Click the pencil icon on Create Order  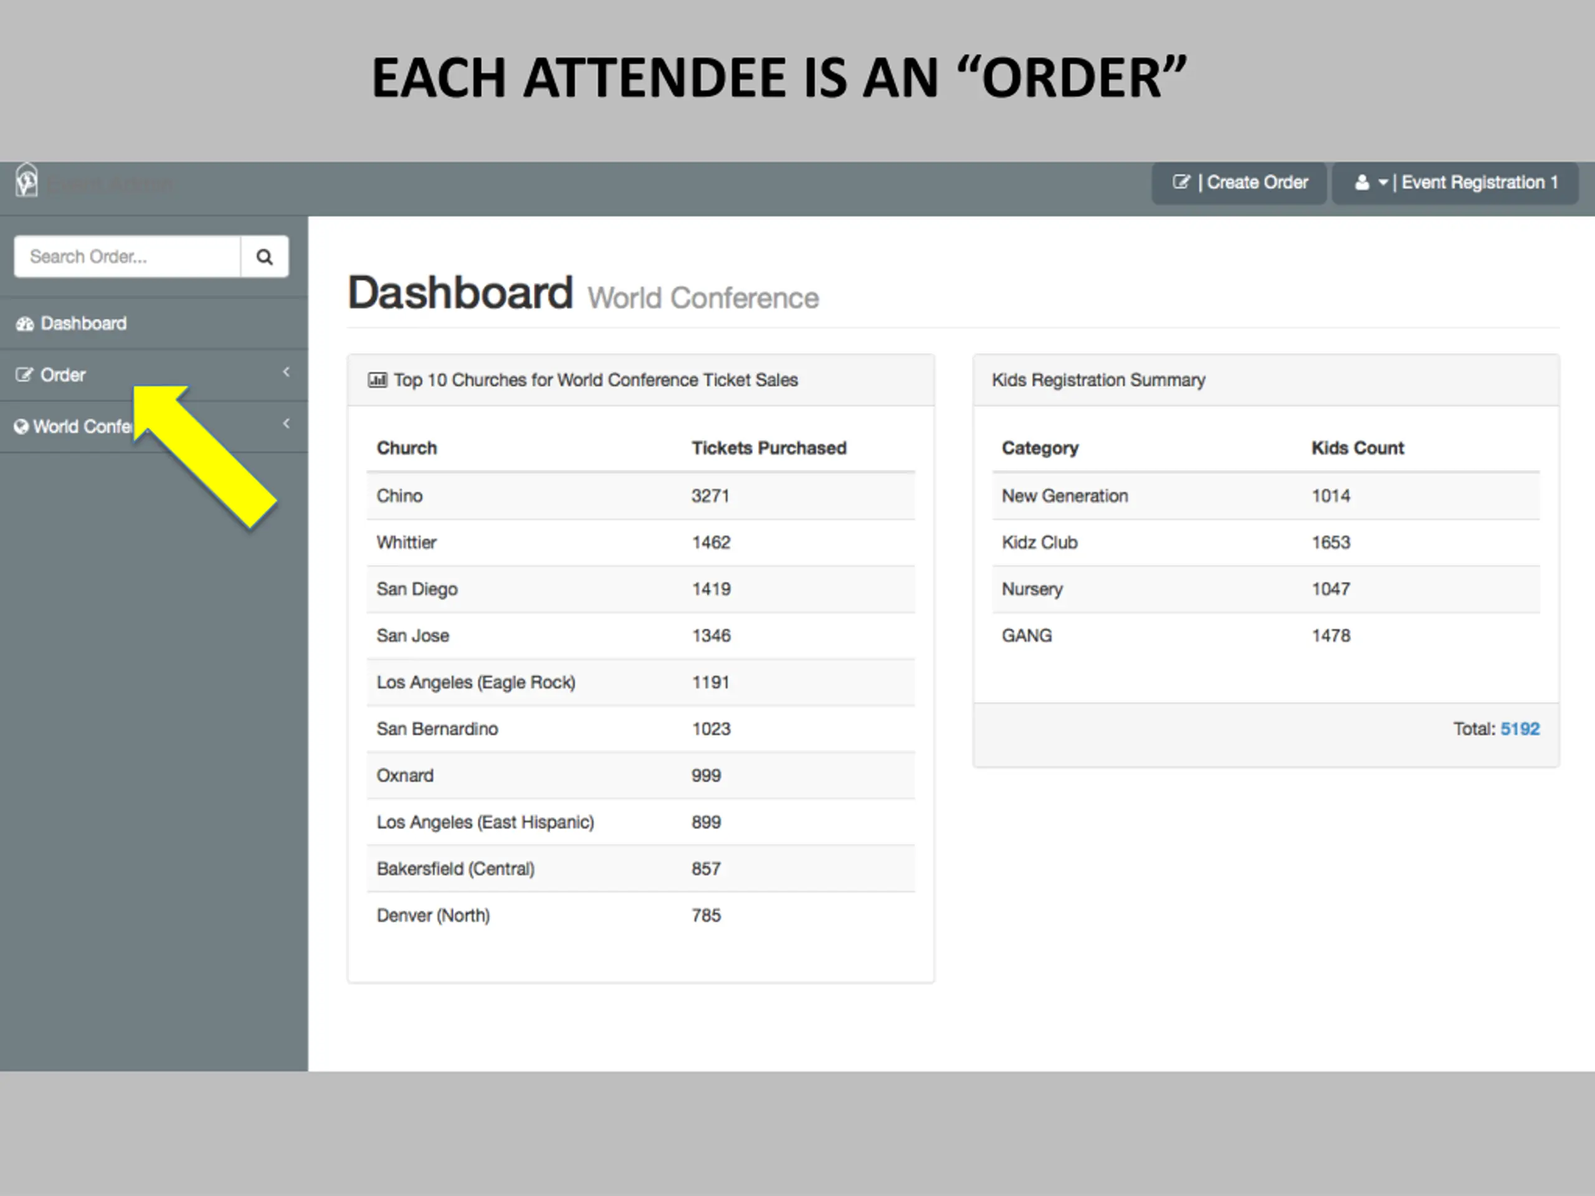pyautogui.click(x=1181, y=183)
